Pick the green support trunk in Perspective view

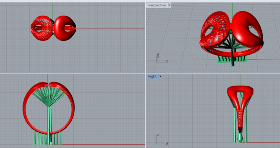(x=232, y=55)
